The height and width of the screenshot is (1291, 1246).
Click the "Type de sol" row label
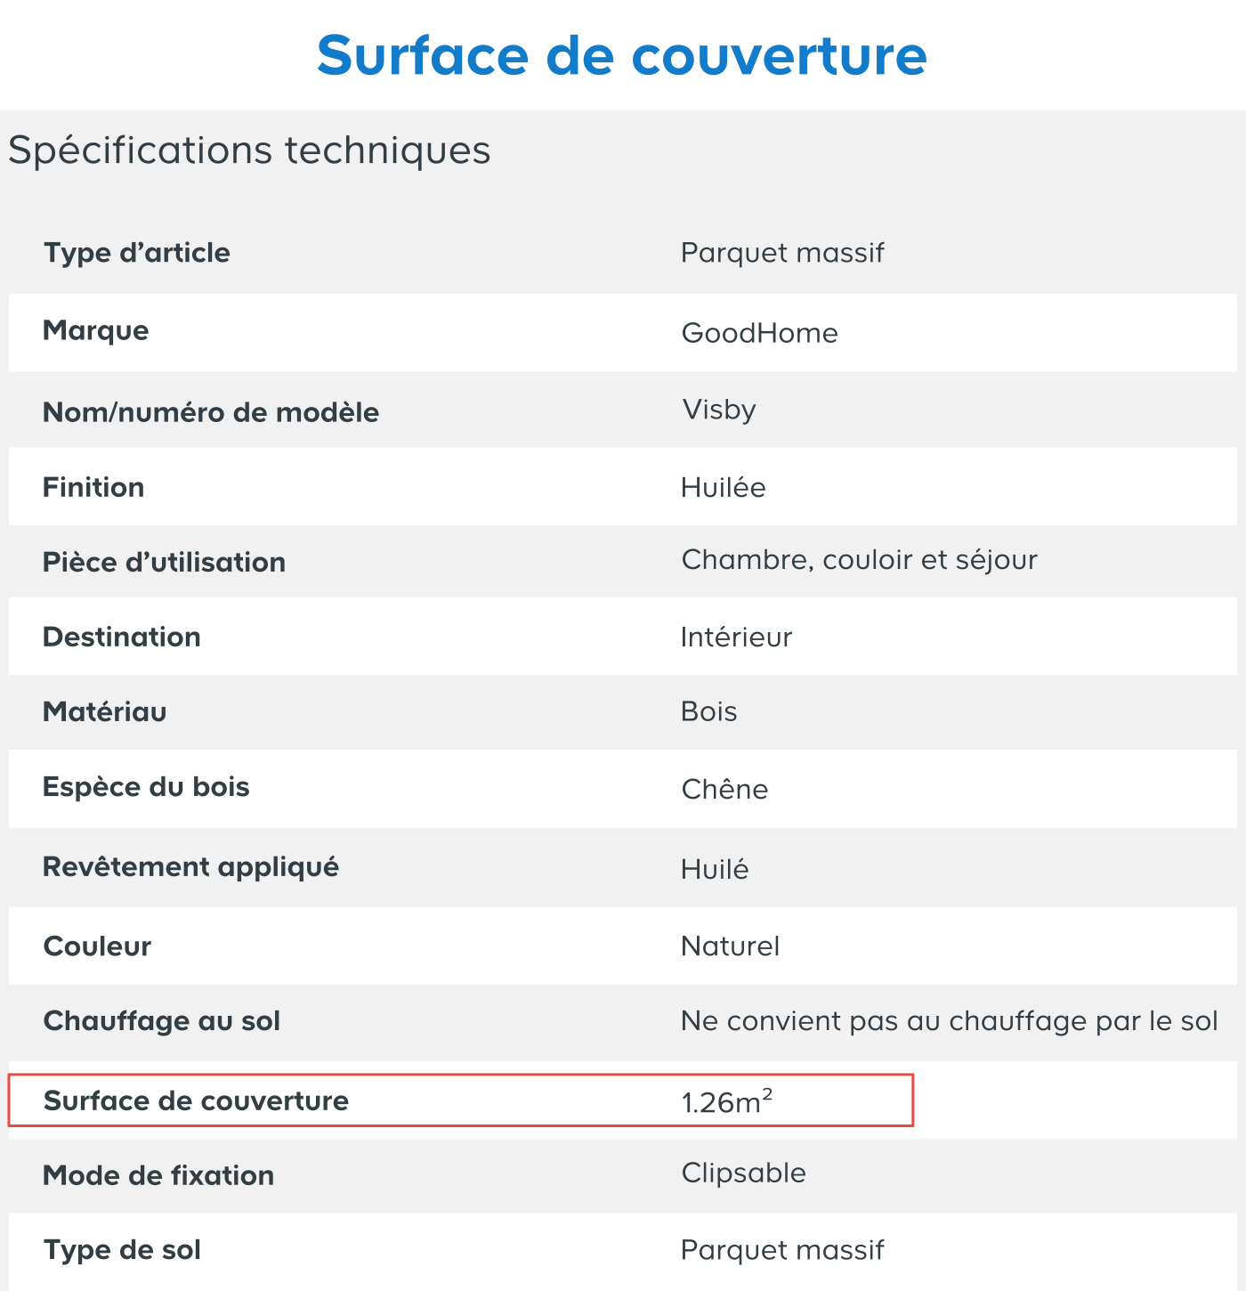(123, 1250)
